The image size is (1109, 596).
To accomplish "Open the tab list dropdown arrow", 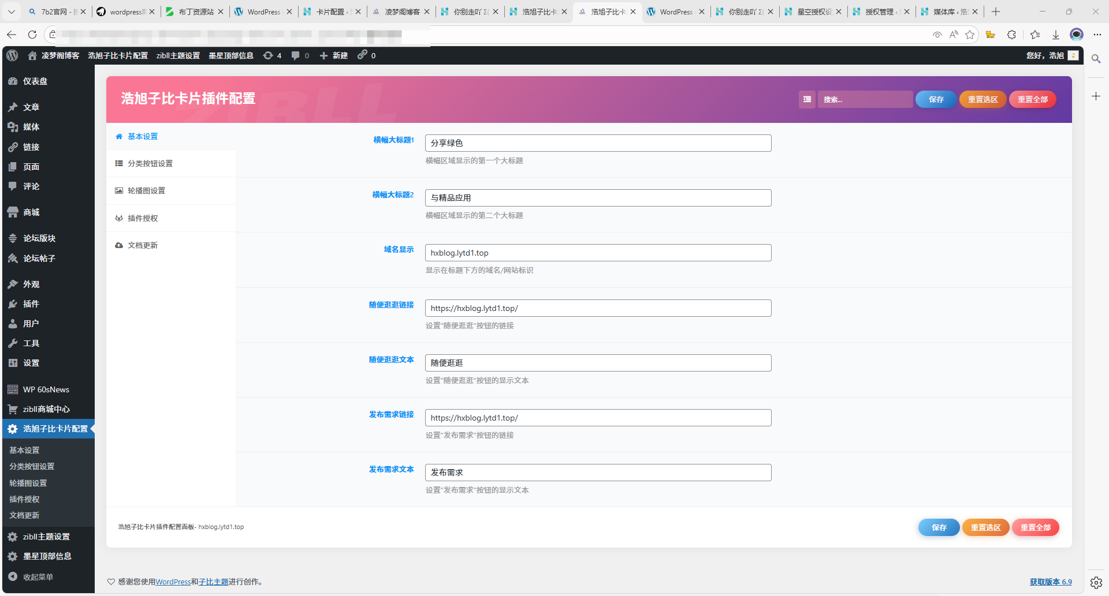I will coord(11,12).
